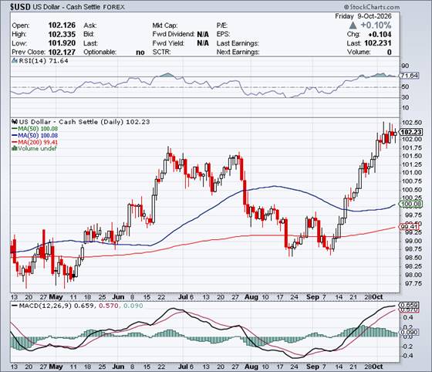Screen dimensions: 432x372
Task: Click the Aug label on price axis
Action: click(251, 297)
